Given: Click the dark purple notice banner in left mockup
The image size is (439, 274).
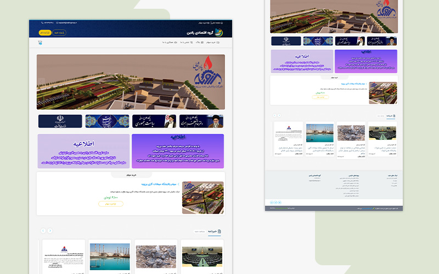Looking at the screenshot, I should pyautogui.click(x=178, y=151).
